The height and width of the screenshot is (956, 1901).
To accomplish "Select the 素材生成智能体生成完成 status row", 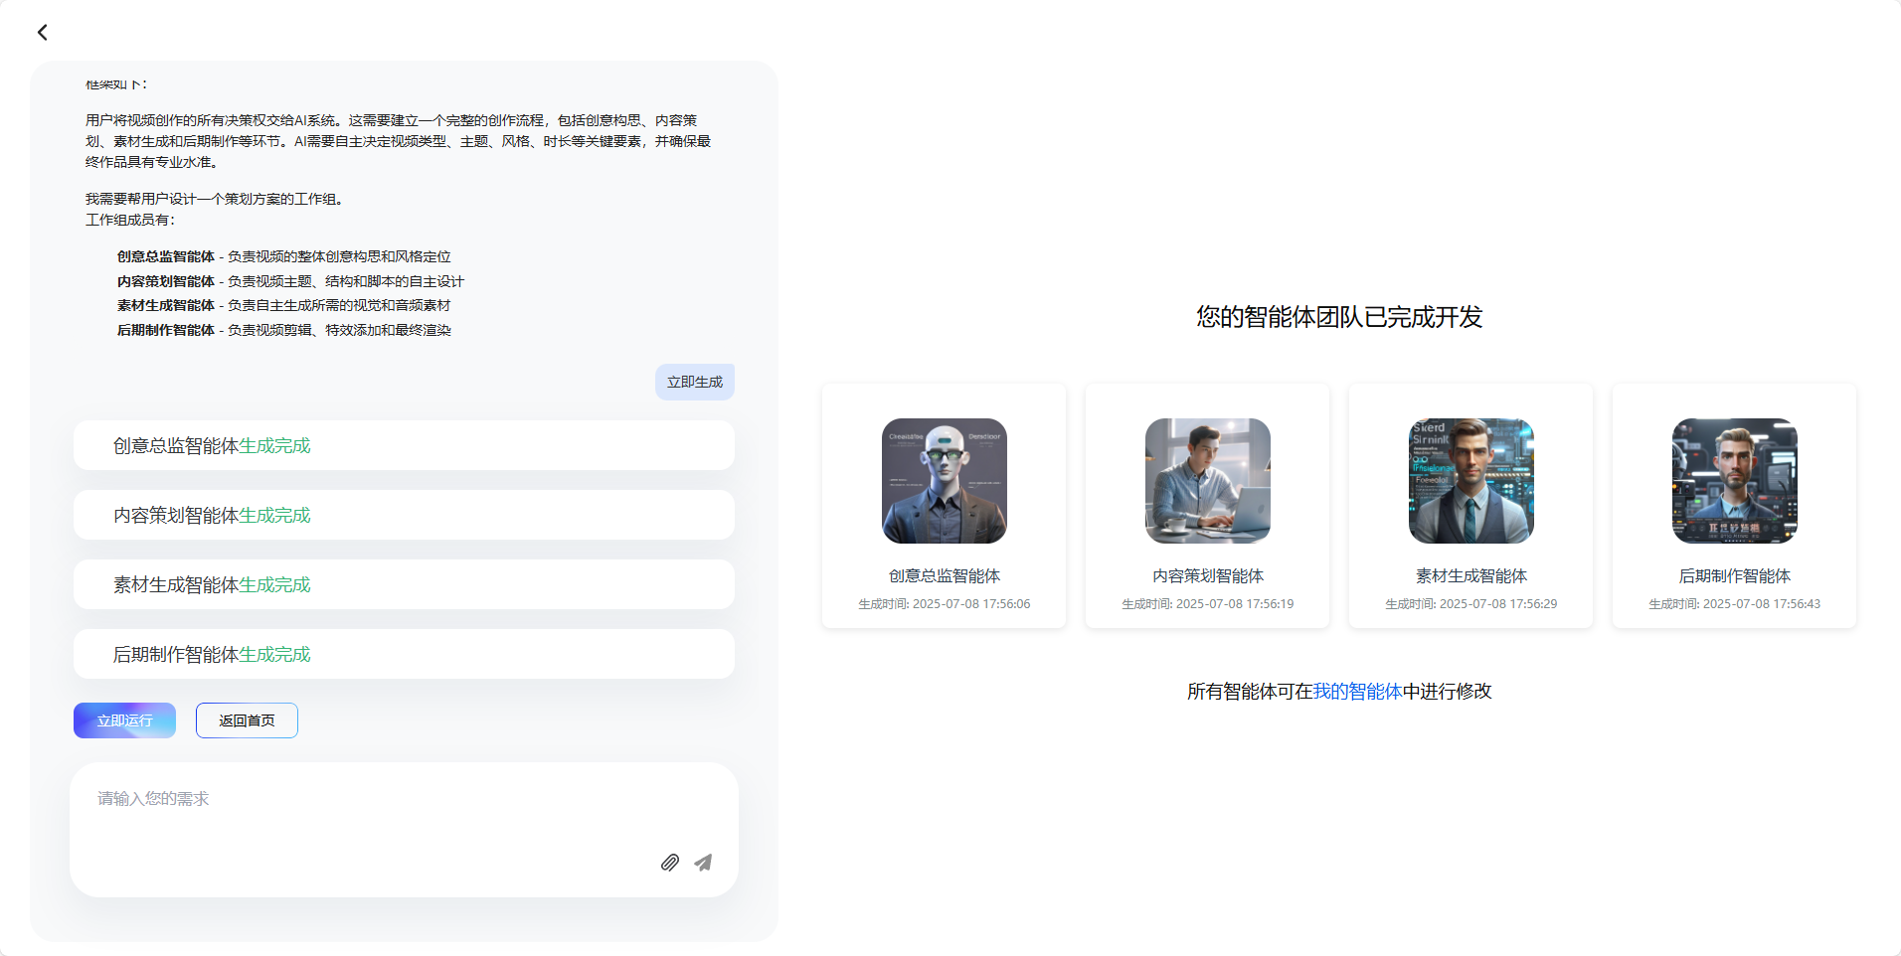I will (x=404, y=584).
